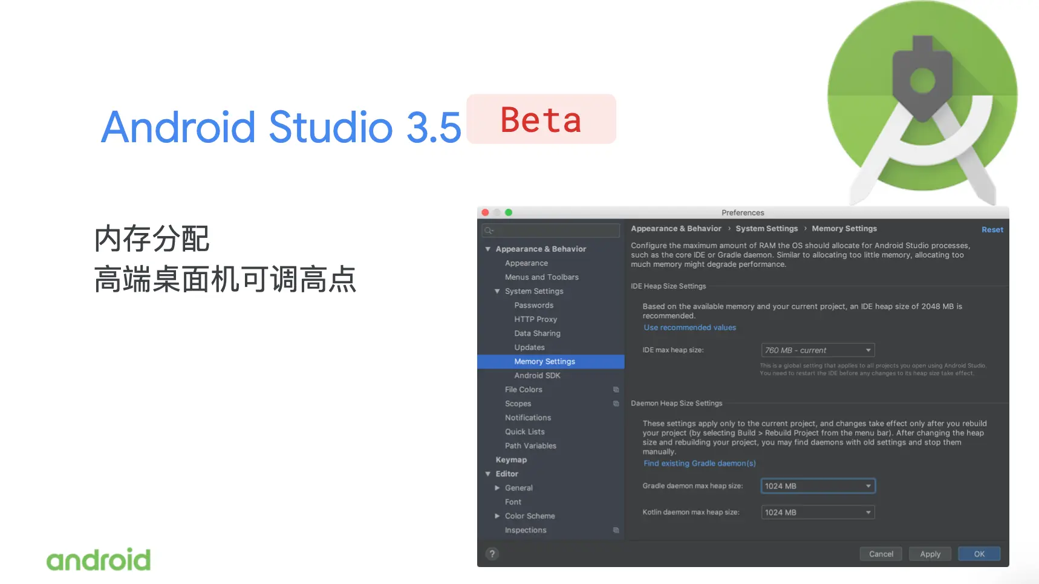Open the Gradle daemon max heap size dropdown
The width and height of the screenshot is (1039, 584).
[x=818, y=486]
